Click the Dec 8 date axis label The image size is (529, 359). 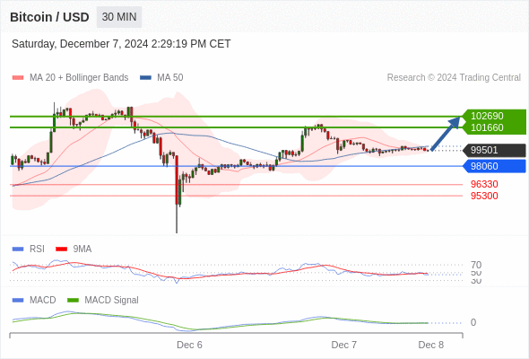tap(431, 345)
